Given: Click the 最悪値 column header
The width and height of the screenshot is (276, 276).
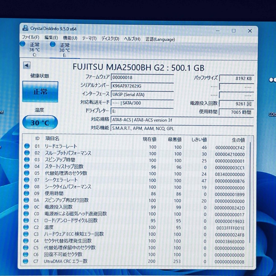Looking at the screenshot, I should point(175,140).
